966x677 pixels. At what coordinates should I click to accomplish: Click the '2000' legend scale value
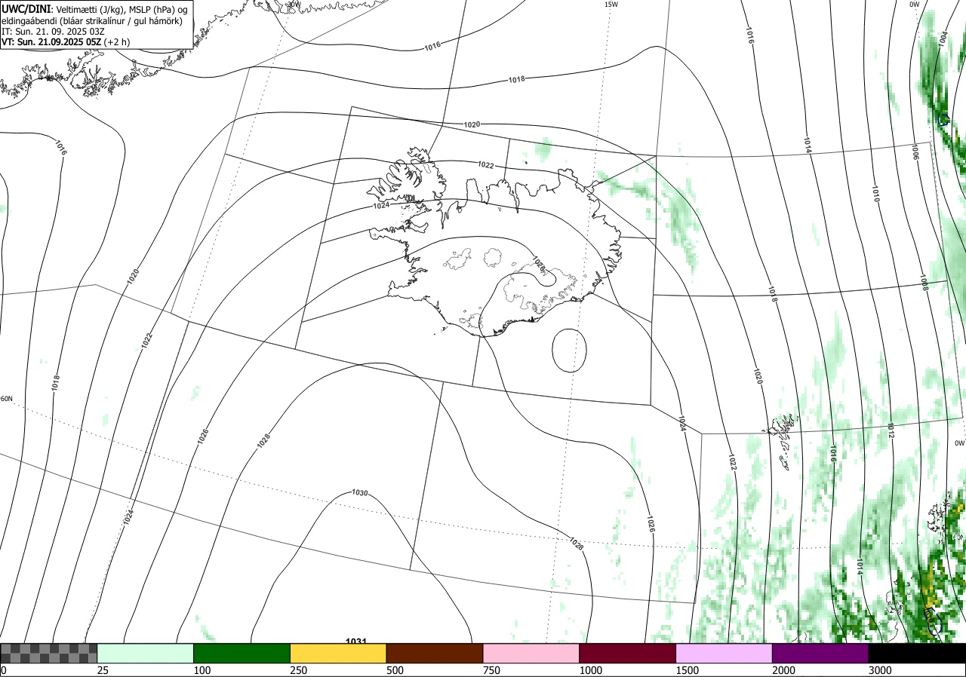click(784, 670)
